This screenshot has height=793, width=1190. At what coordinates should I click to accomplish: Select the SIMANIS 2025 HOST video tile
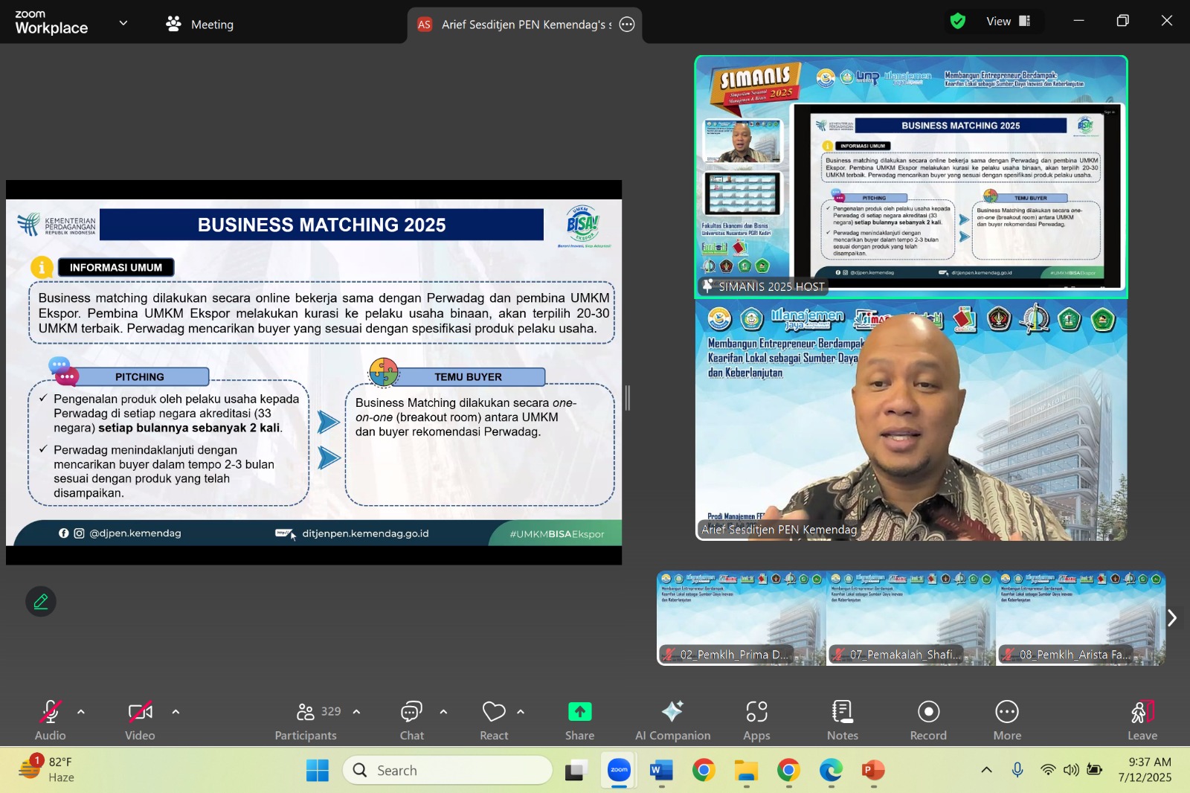pos(911,177)
